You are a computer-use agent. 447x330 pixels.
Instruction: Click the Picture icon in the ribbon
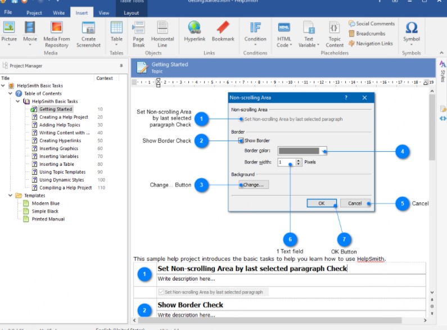click(9, 28)
